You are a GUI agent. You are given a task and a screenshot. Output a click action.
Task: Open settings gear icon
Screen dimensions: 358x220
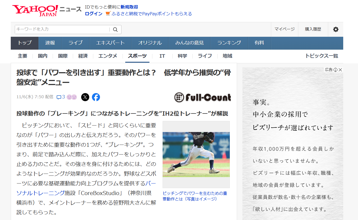click(x=336, y=30)
